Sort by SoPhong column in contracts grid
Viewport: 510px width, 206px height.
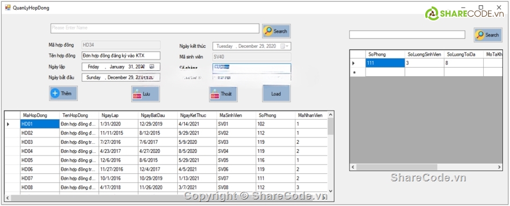tap(275, 115)
